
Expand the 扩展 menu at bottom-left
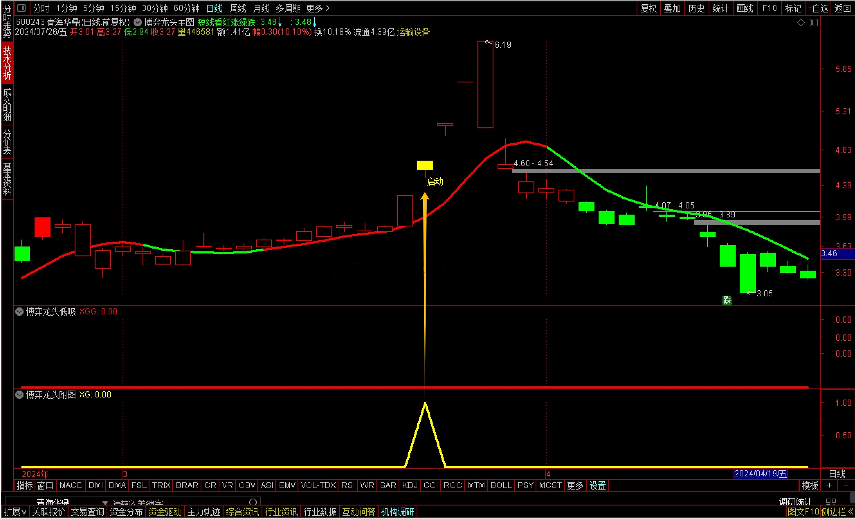pos(15,512)
